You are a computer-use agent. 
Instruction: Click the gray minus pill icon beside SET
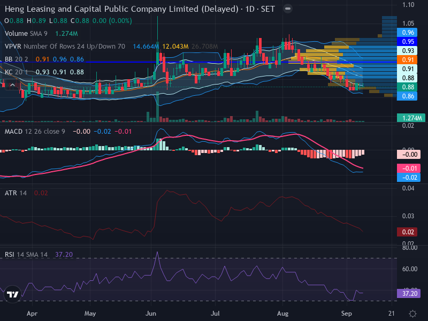click(x=287, y=9)
